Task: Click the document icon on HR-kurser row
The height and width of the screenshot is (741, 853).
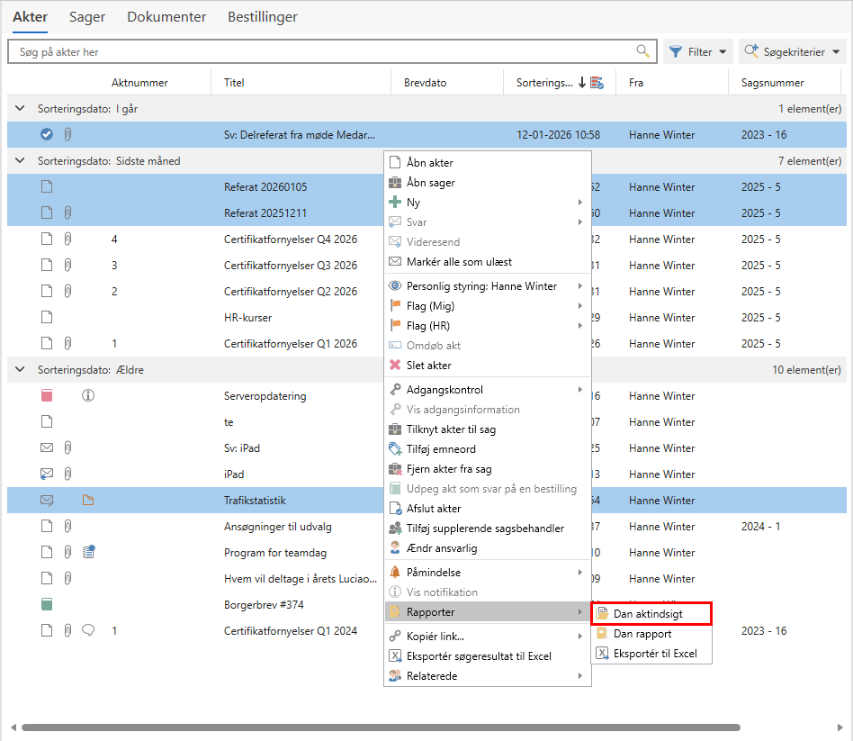Action: coord(47,318)
